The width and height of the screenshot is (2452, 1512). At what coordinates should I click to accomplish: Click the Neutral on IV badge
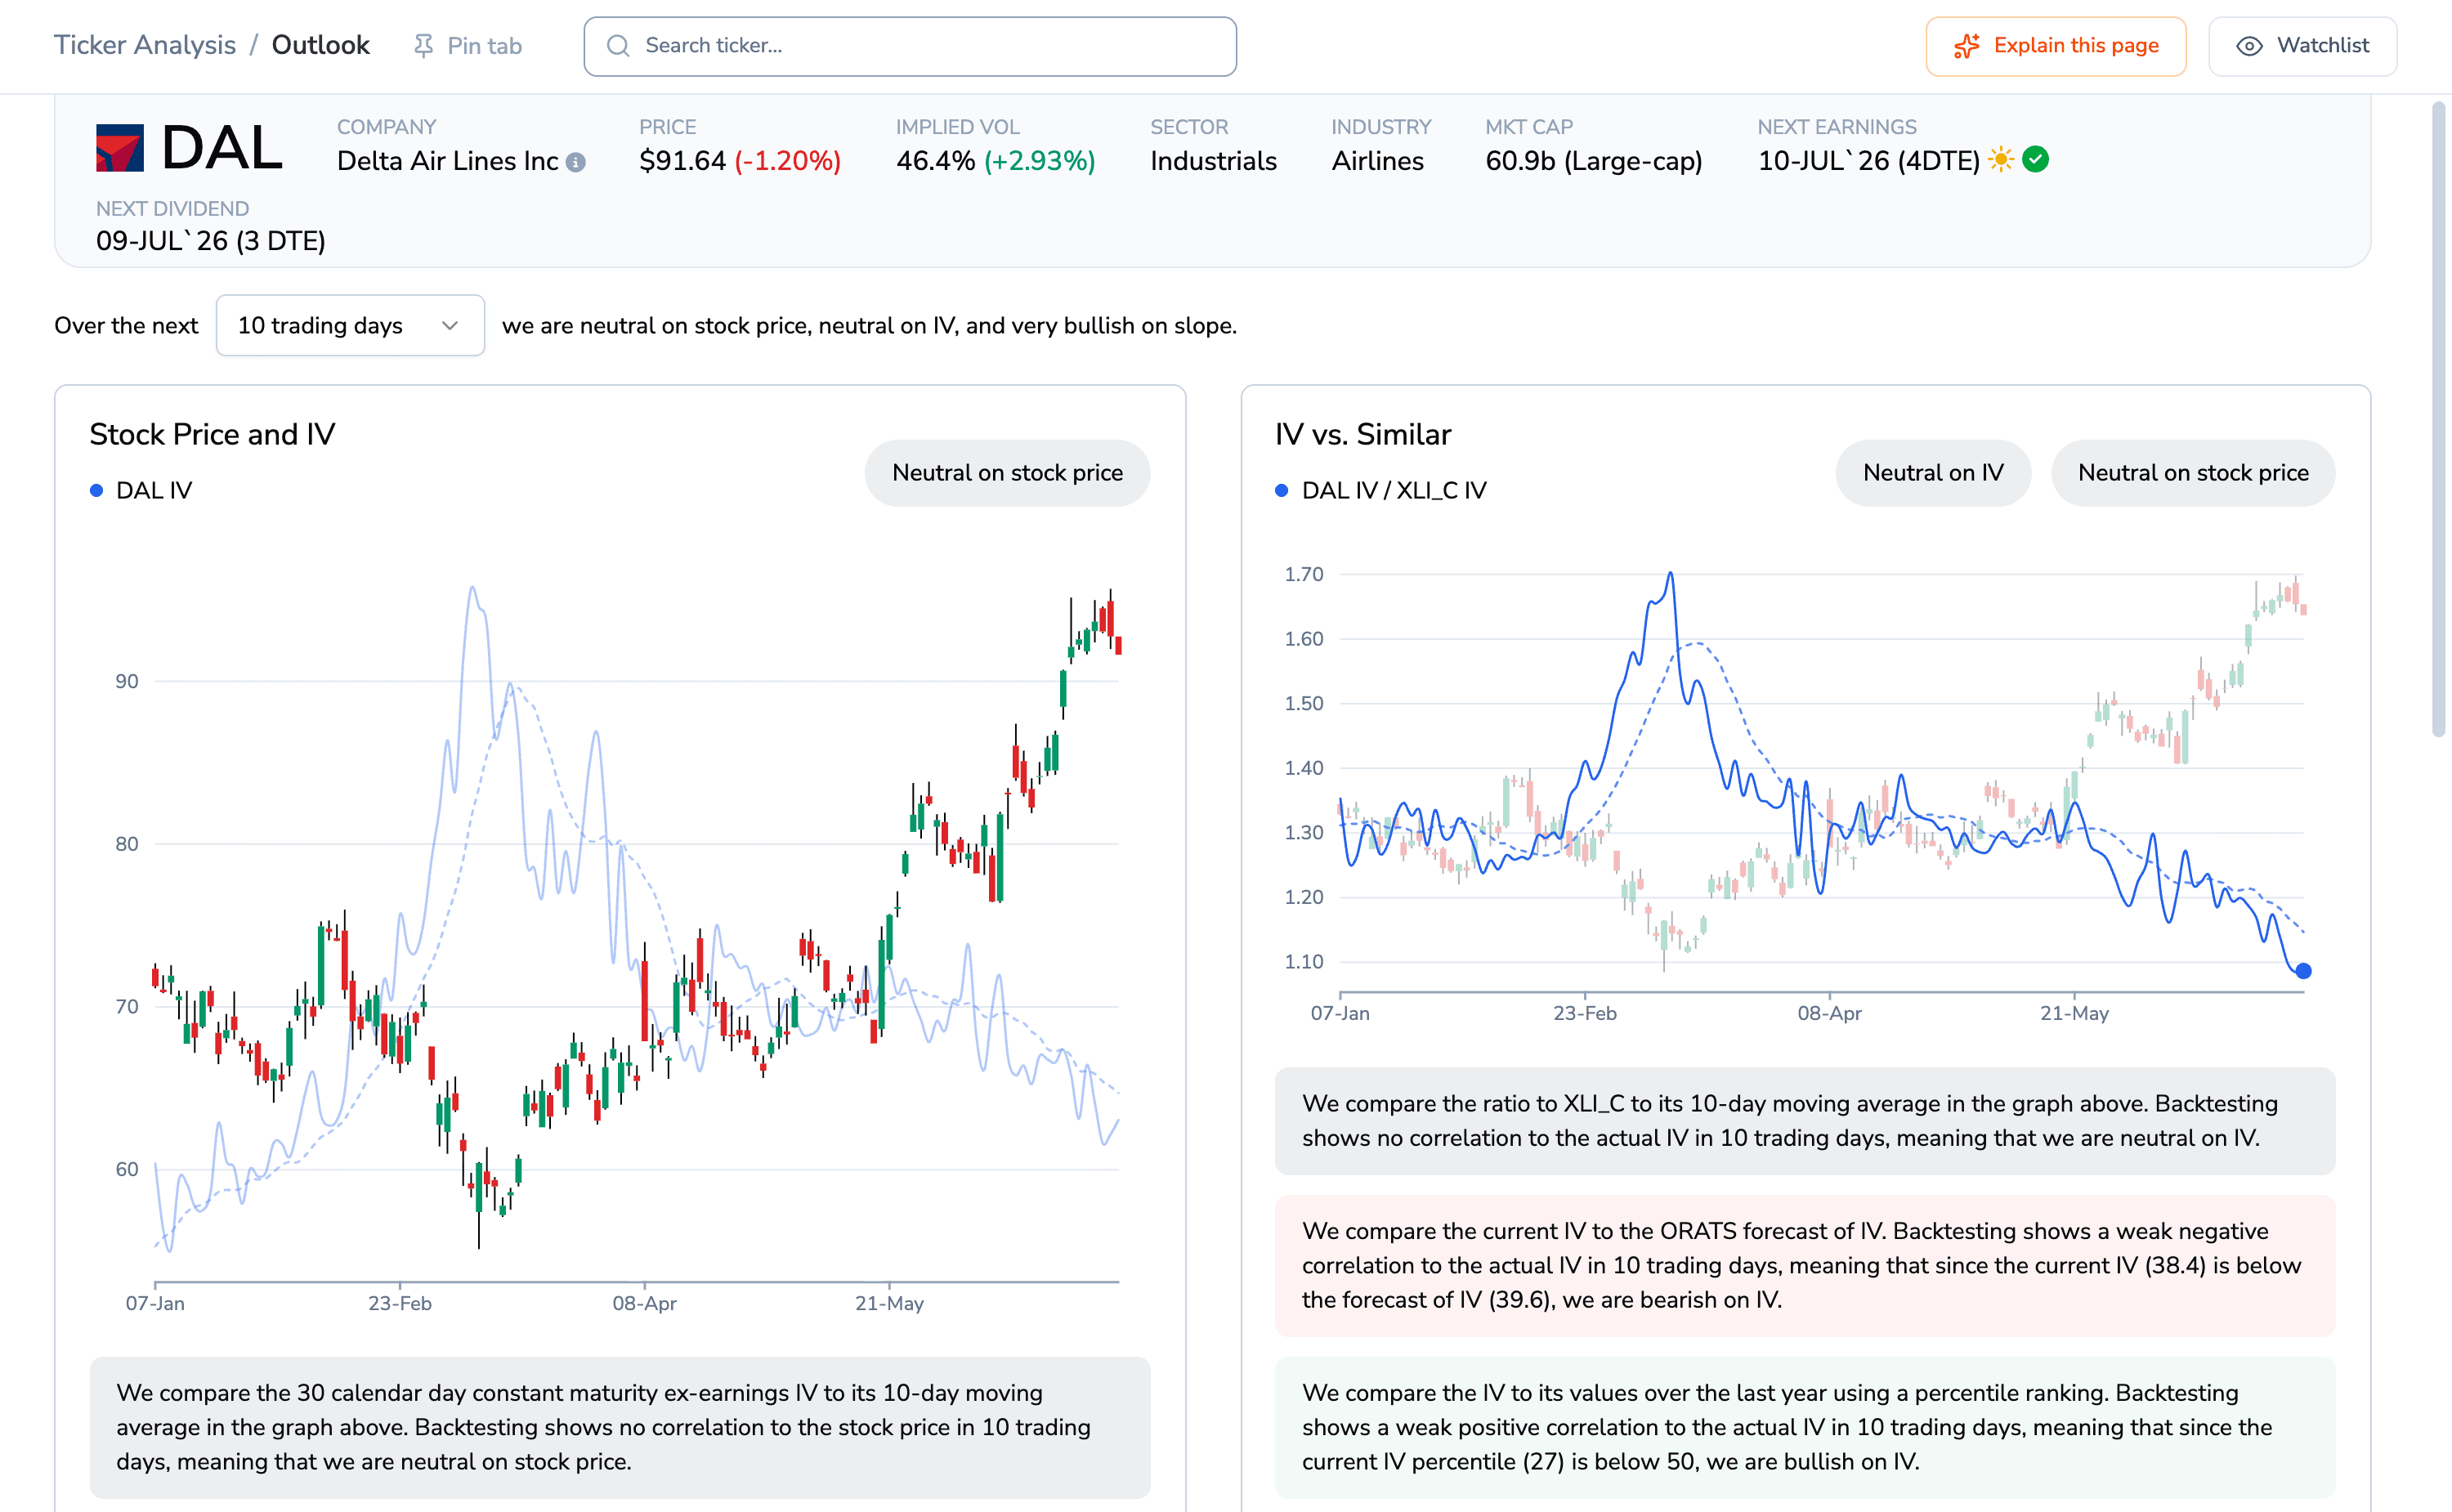coord(1933,473)
